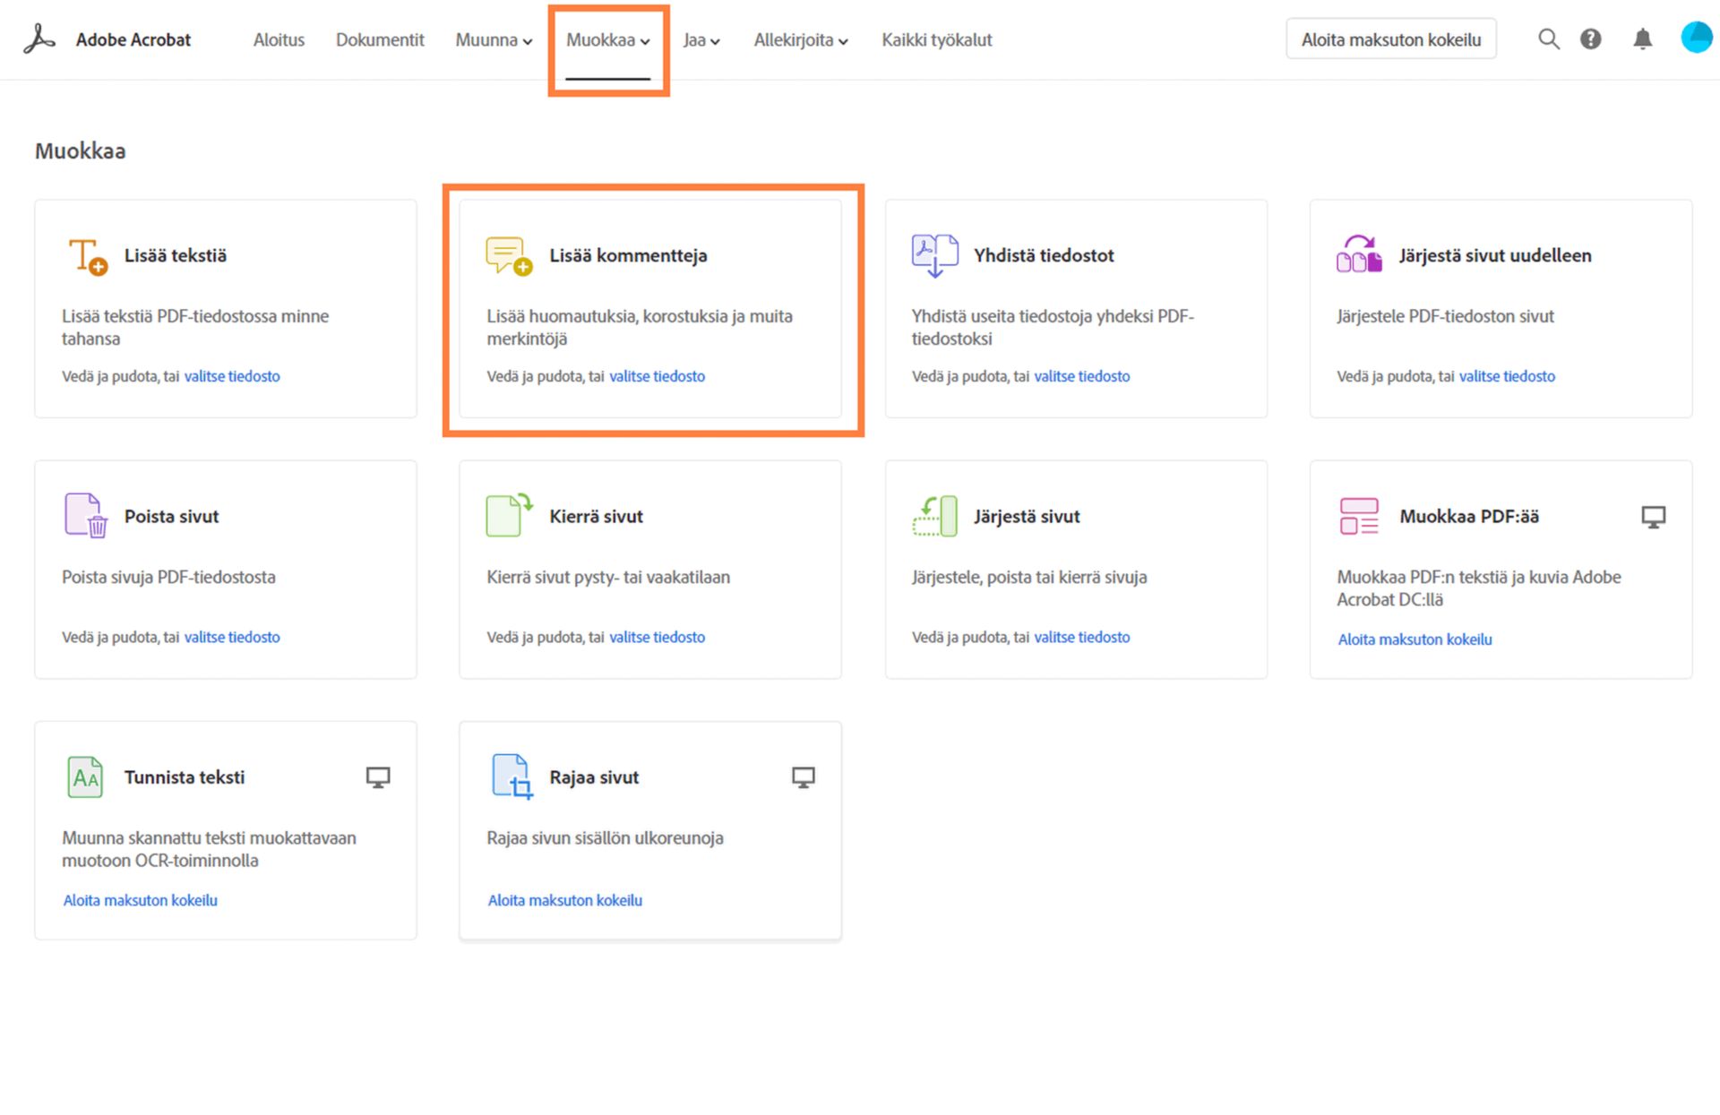Click the Adobe Acrobat logo icon
1720x1115 pixels.
click(x=39, y=39)
